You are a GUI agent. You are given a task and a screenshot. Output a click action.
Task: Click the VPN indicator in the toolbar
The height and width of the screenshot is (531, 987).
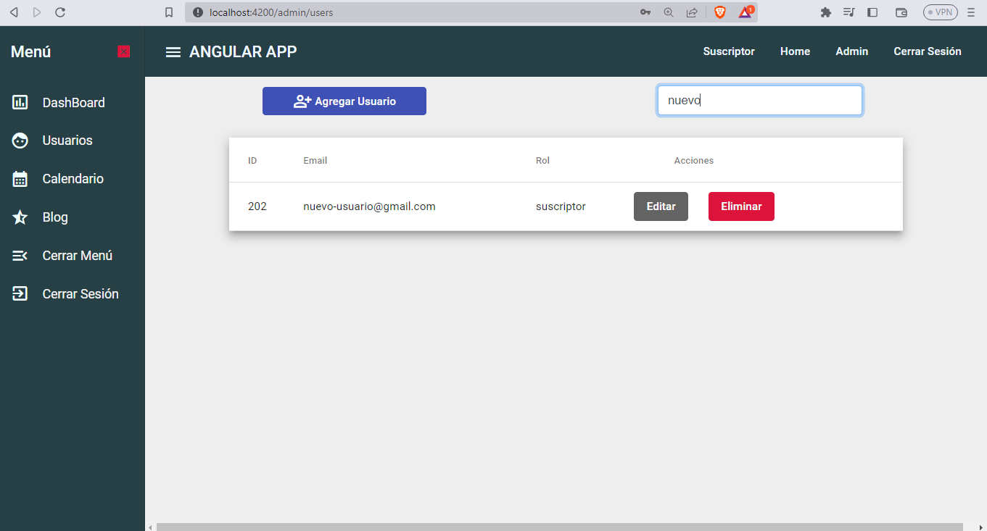point(940,12)
